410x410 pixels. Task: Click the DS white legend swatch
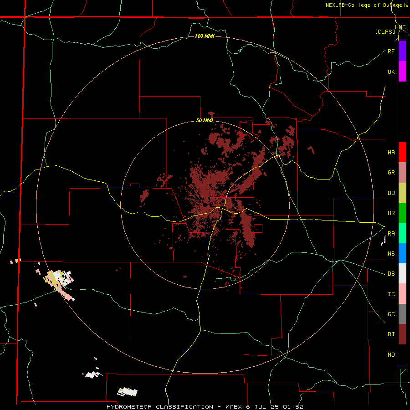coord(402,273)
